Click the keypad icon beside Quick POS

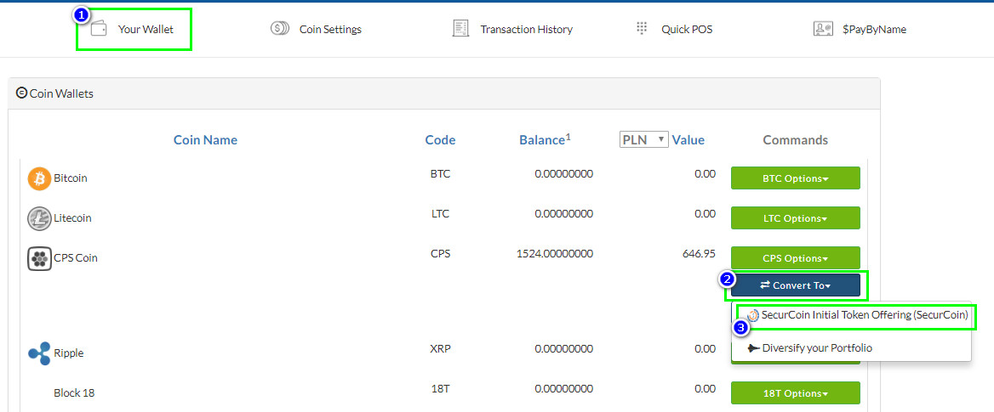pyautogui.click(x=641, y=29)
